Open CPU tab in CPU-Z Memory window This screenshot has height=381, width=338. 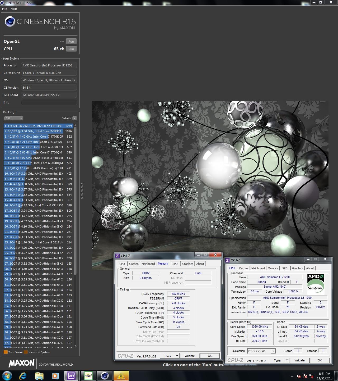click(122, 264)
